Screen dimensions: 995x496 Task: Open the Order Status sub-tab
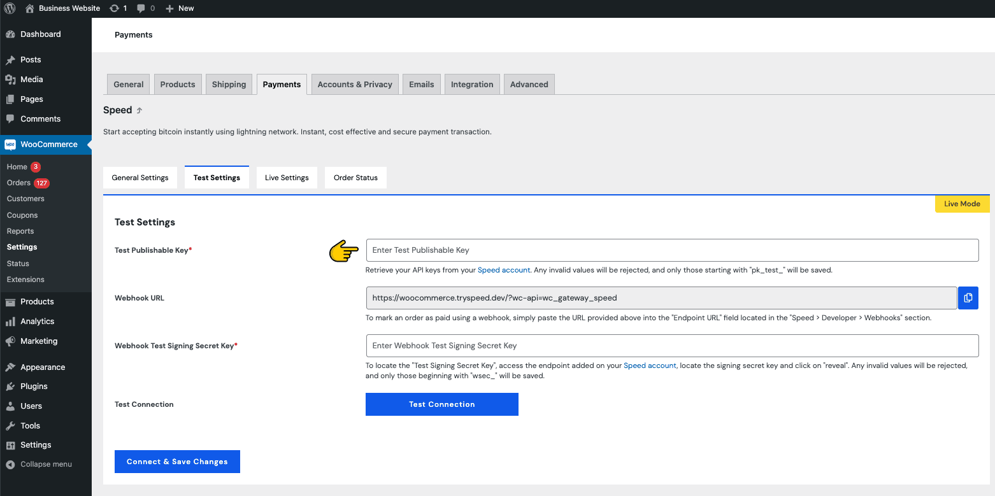tap(355, 178)
